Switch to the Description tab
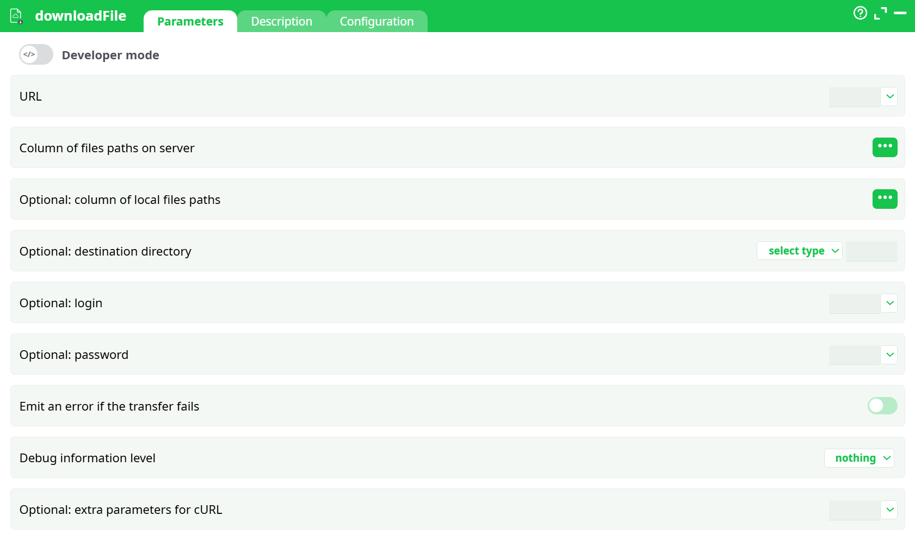This screenshot has width=915, height=534. (281, 21)
